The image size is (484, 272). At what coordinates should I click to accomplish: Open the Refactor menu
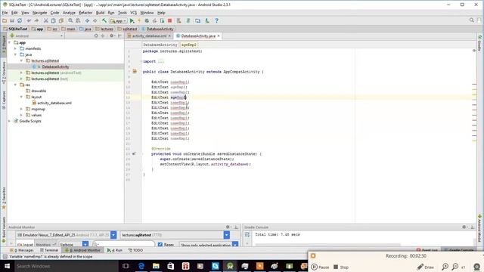pyautogui.click(x=85, y=13)
